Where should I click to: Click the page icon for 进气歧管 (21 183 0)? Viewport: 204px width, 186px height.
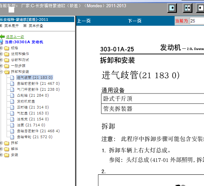(x=12, y=78)
